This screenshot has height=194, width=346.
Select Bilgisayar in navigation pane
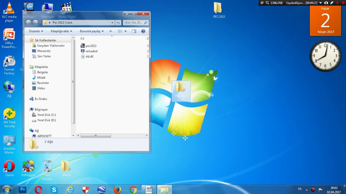[x=41, y=110]
